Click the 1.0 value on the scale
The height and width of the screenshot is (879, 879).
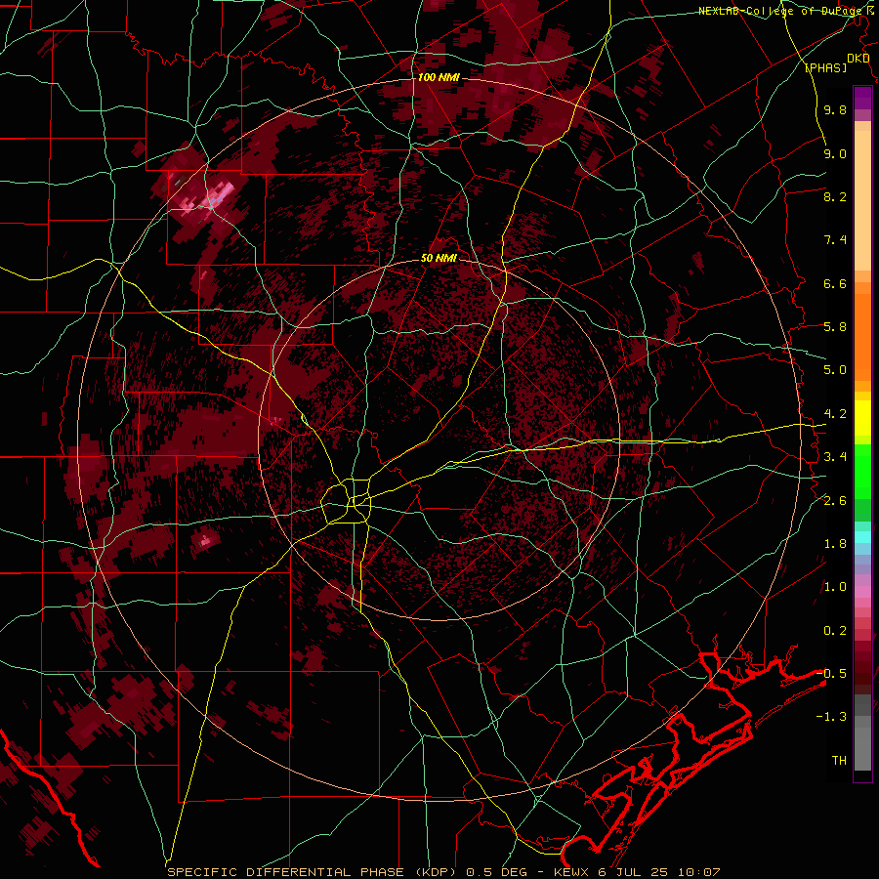click(x=835, y=587)
